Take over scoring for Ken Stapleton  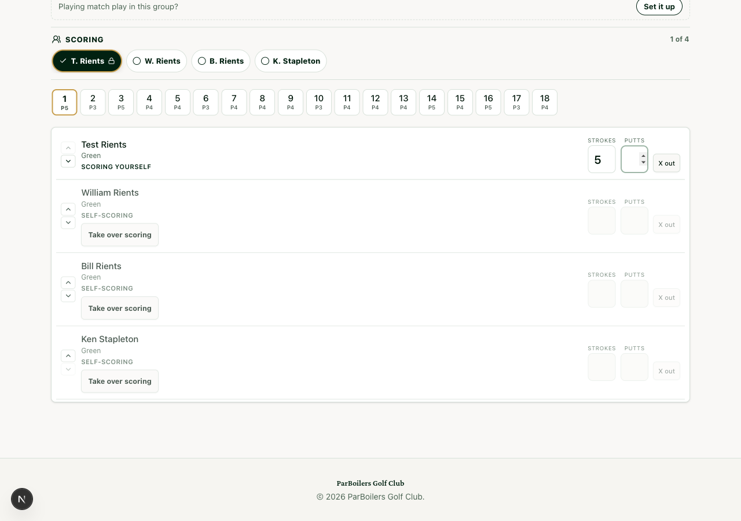pyautogui.click(x=120, y=381)
